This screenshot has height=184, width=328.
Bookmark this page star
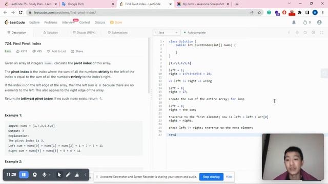pos(259,13)
